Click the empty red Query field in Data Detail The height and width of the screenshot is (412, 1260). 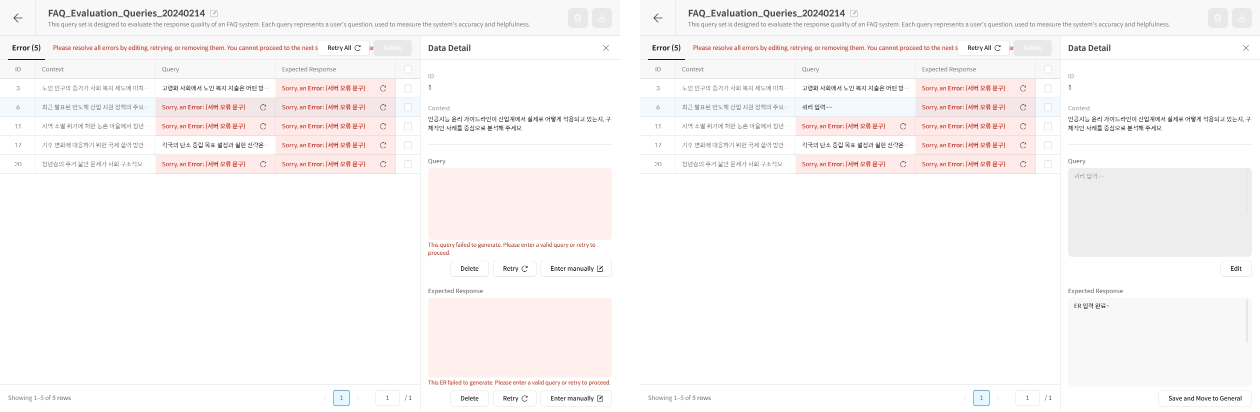pyautogui.click(x=520, y=204)
